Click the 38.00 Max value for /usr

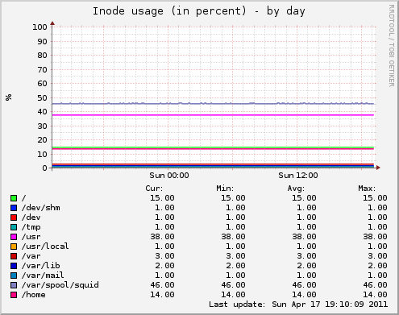pyautogui.click(x=375, y=237)
